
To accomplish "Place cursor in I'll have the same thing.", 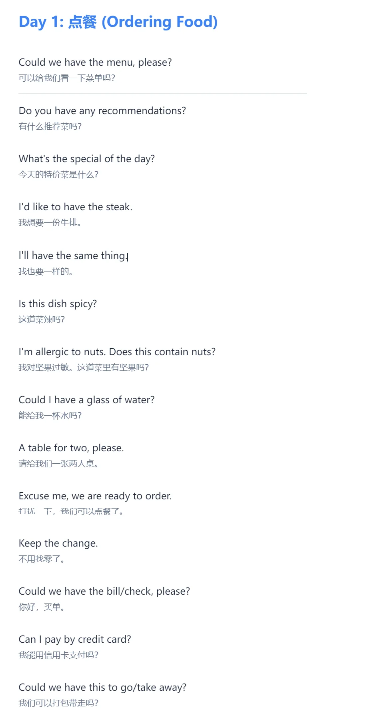I will 73,255.
